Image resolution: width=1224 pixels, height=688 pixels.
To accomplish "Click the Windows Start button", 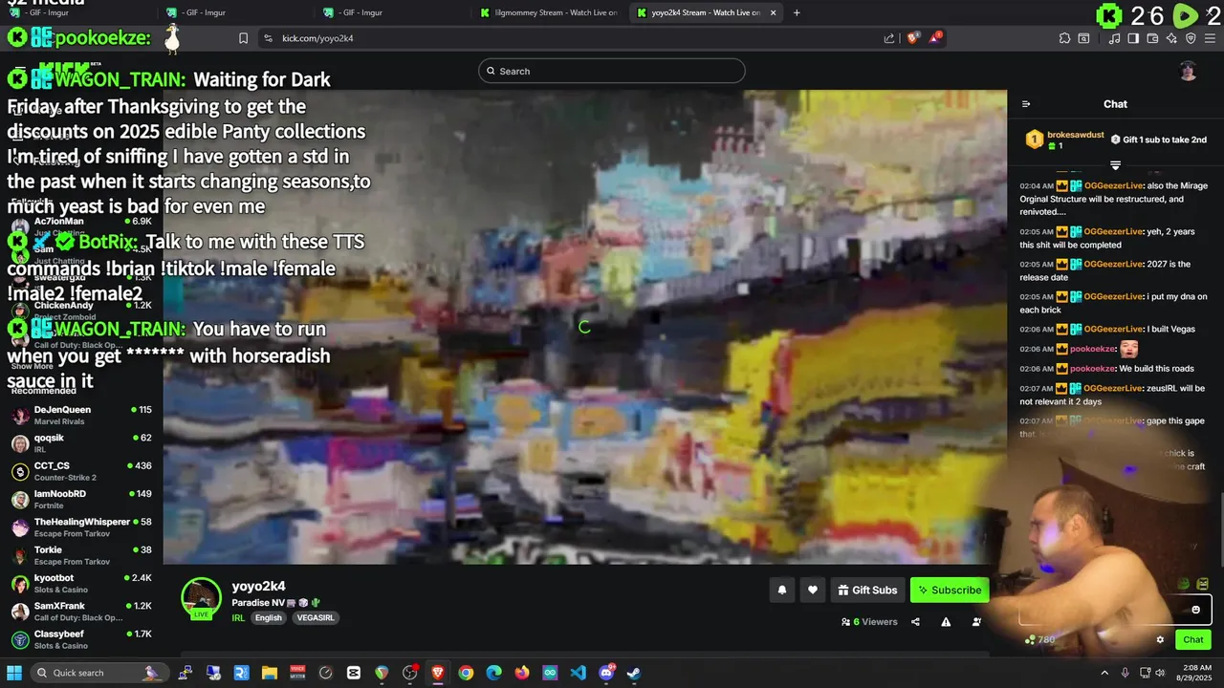I will [x=15, y=673].
